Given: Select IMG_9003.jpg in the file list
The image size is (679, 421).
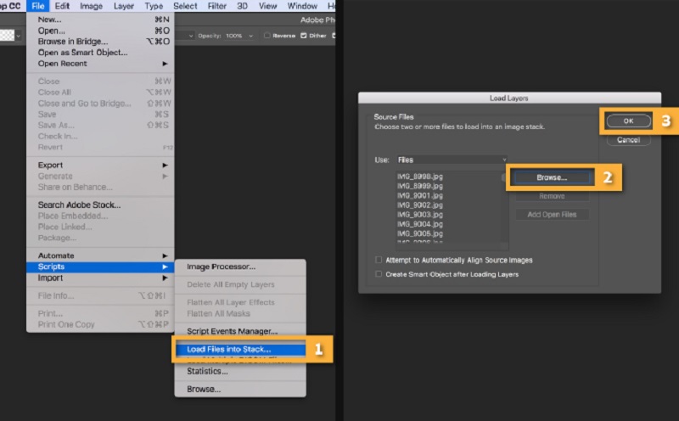Looking at the screenshot, I should point(419,215).
